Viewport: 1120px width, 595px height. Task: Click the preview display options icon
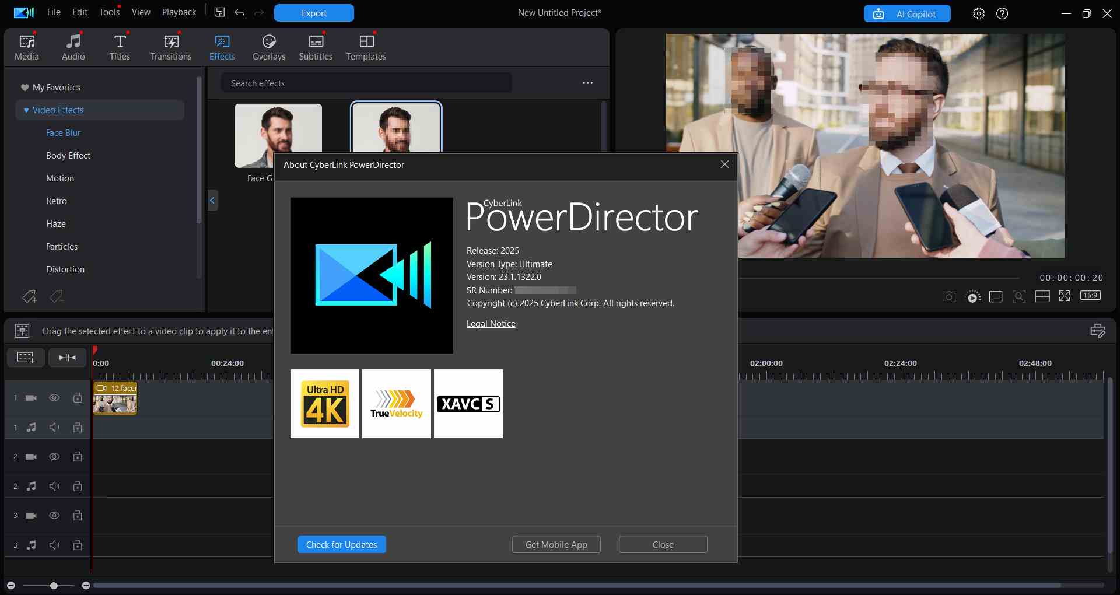996,296
